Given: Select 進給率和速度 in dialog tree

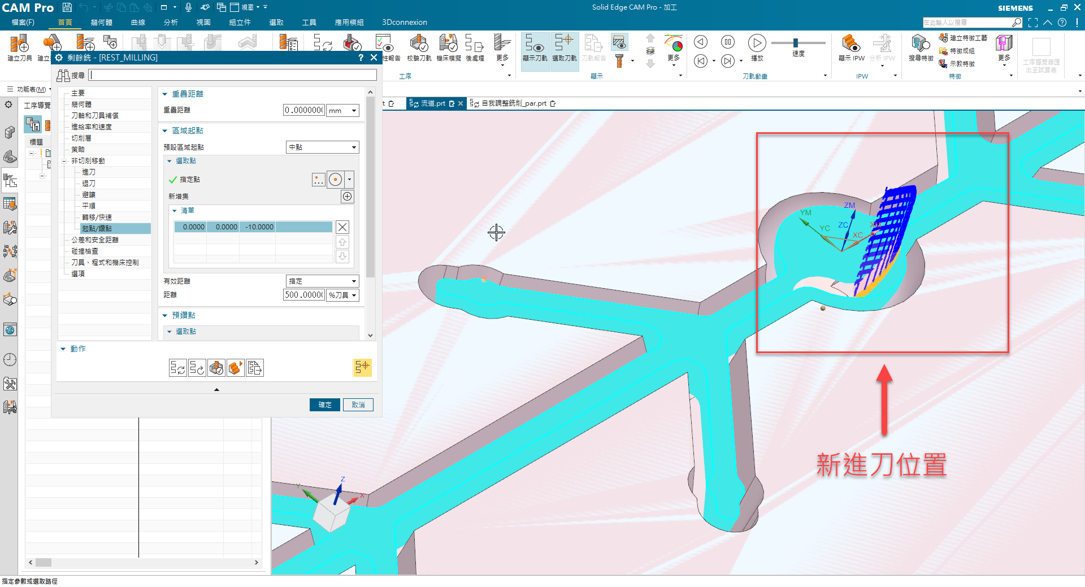Looking at the screenshot, I should [92, 127].
